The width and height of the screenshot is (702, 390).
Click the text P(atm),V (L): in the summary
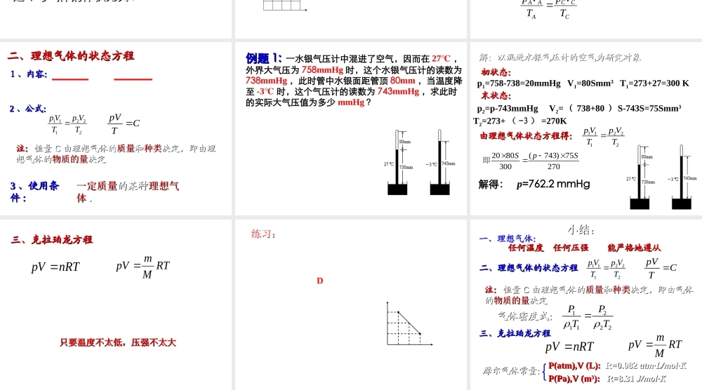tap(574, 366)
